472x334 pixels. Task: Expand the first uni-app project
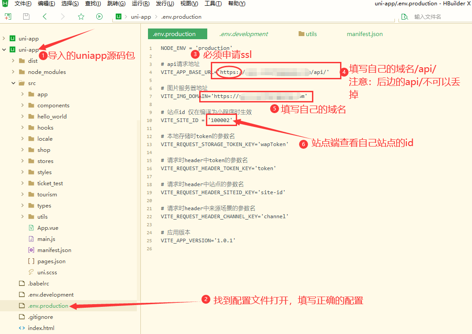point(4,39)
